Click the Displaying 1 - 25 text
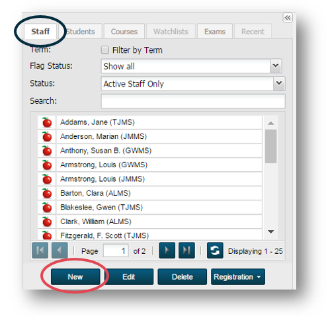328x316 pixels. (255, 251)
